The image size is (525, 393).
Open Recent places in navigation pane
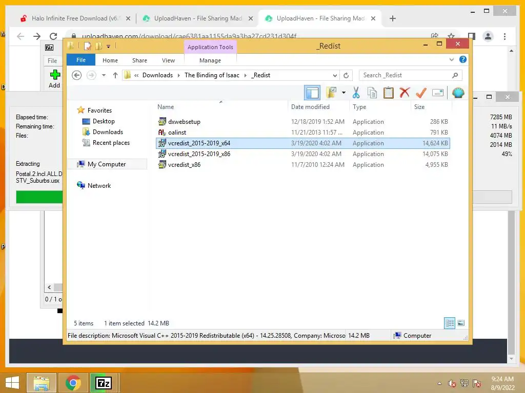(111, 143)
